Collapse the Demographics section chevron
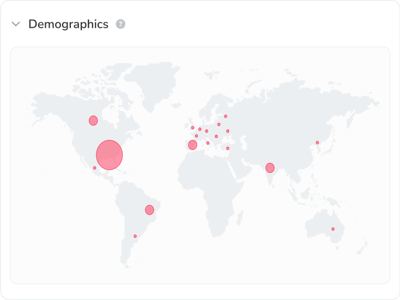400x300 pixels. (x=16, y=24)
